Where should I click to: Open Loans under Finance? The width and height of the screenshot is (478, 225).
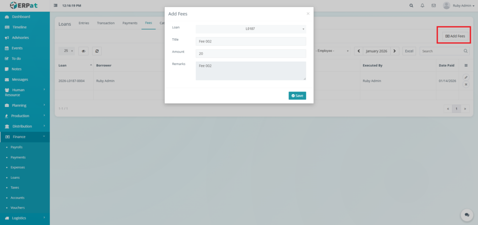[x=15, y=177]
